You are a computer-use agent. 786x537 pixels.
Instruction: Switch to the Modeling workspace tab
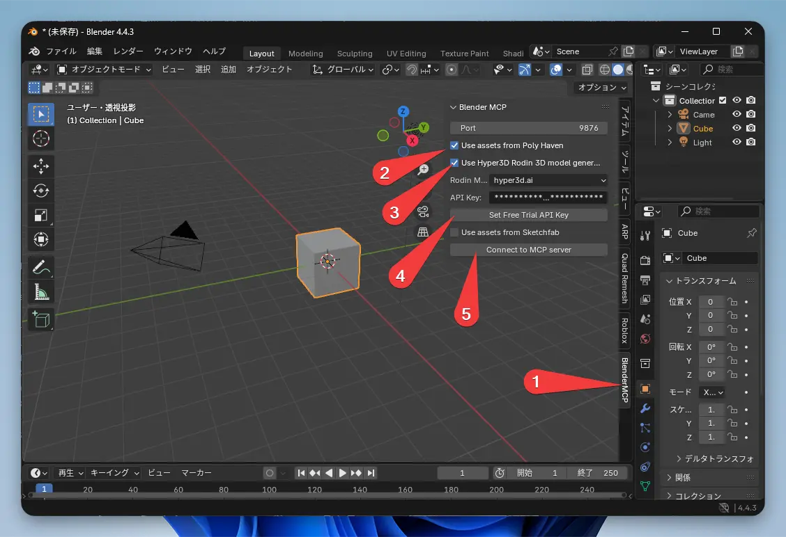point(305,53)
